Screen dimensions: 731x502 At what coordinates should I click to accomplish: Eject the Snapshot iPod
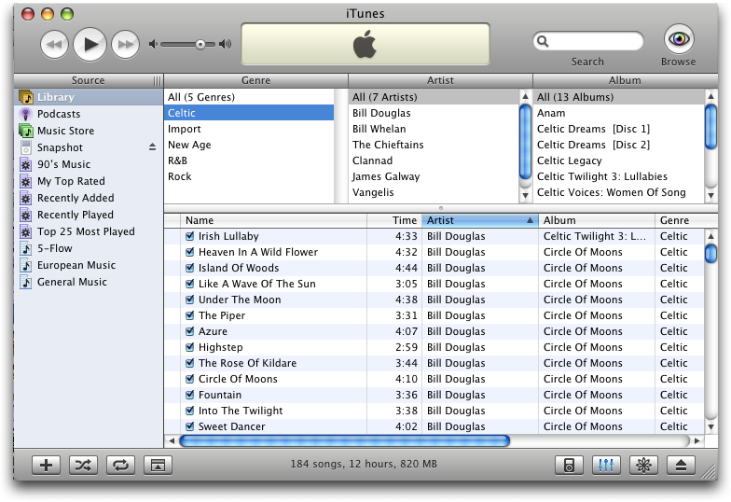(x=153, y=147)
